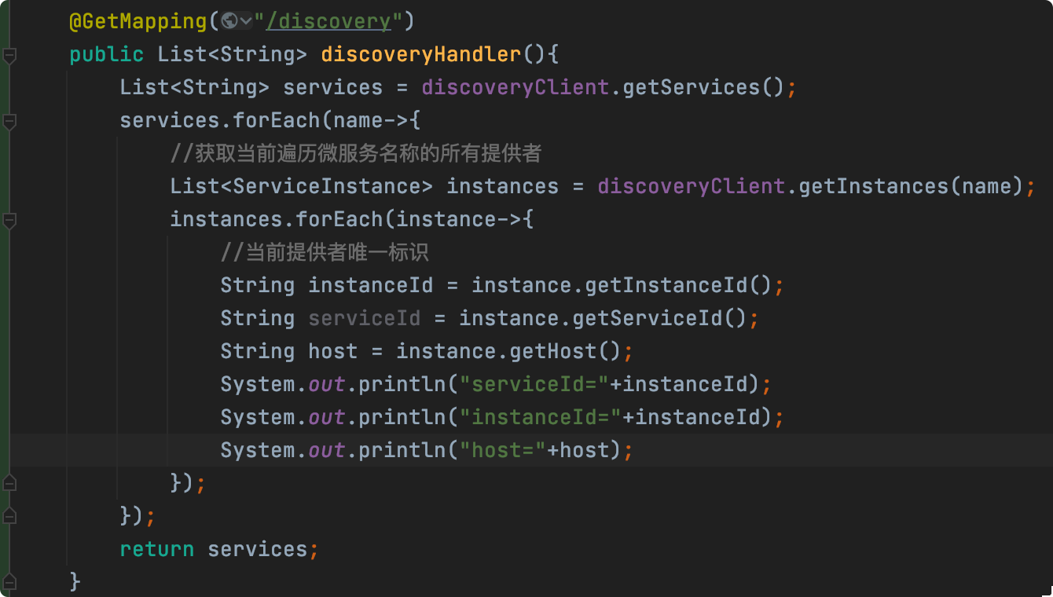Screen dimensions: 1053x597
Task: Click System on the instanceId= println line
Action: pos(258,417)
